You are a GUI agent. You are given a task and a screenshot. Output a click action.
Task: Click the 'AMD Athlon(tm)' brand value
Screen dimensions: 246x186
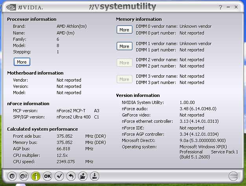72,26
